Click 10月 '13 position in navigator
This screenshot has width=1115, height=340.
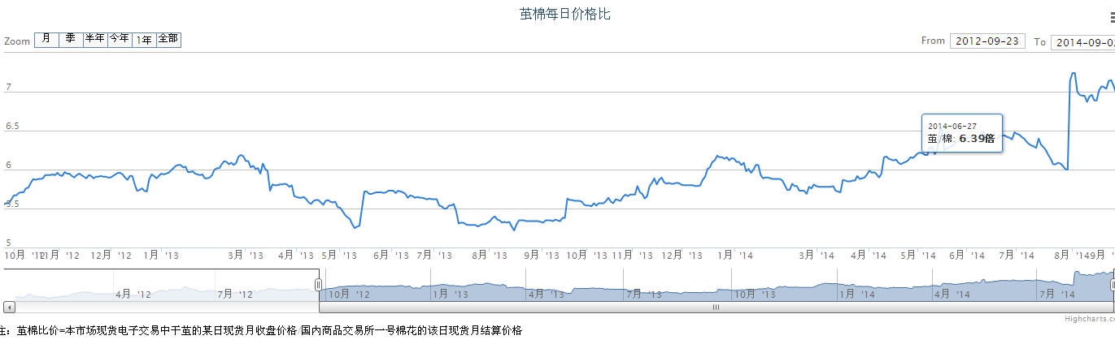coord(756,294)
